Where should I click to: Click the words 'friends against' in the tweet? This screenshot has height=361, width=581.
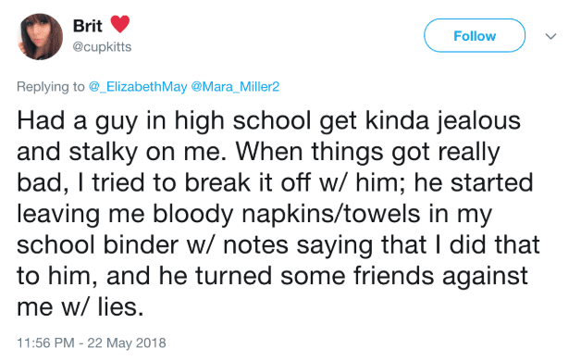pos(440,277)
